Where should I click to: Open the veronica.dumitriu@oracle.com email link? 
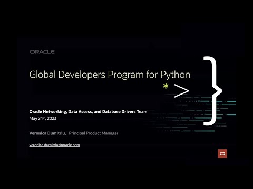[54, 145]
